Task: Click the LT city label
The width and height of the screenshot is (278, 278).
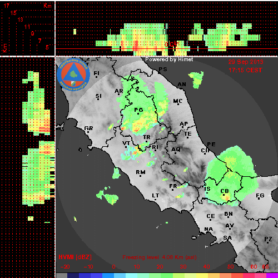Action: point(156,196)
